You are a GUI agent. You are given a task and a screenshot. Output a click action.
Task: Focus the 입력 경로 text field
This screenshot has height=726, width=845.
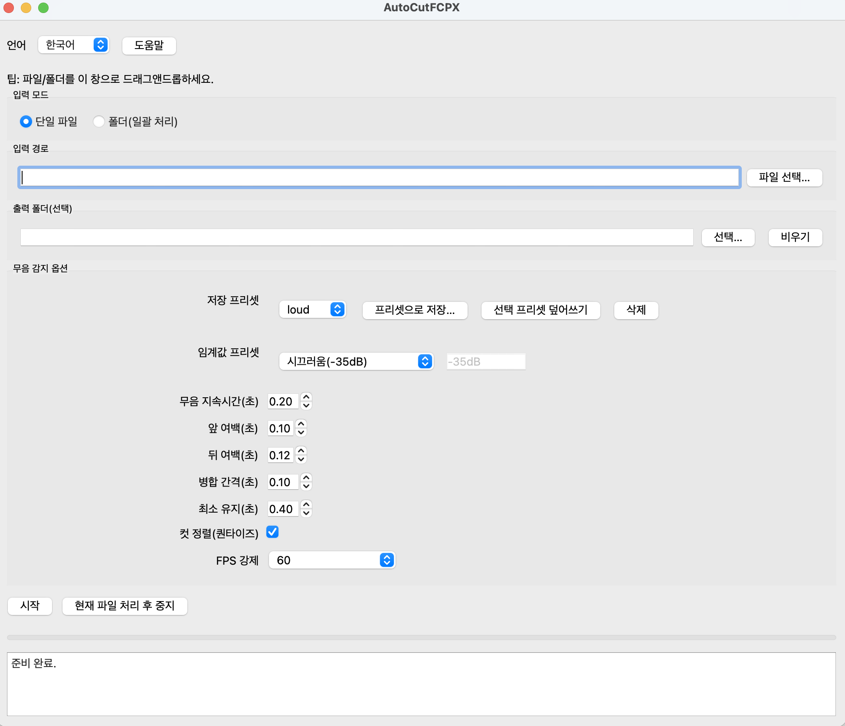pyautogui.click(x=380, y=177)
